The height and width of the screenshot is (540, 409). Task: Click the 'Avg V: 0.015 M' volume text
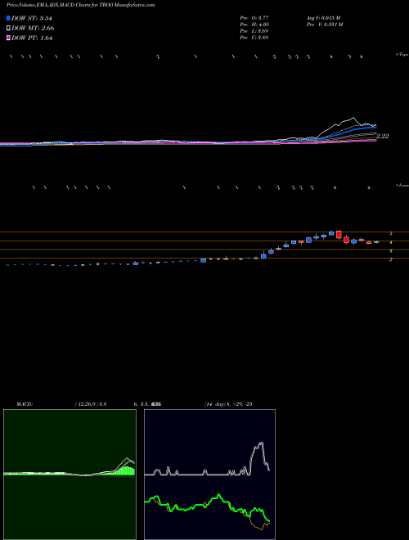point(323,18)
